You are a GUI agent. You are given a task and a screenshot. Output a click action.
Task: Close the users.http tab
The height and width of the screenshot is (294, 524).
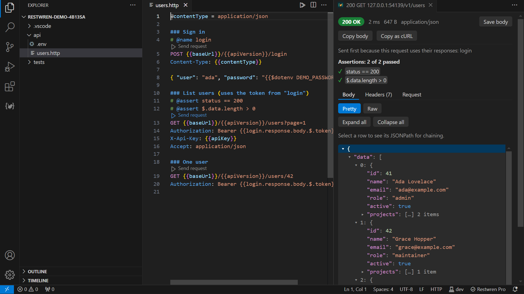coord(186,5)
